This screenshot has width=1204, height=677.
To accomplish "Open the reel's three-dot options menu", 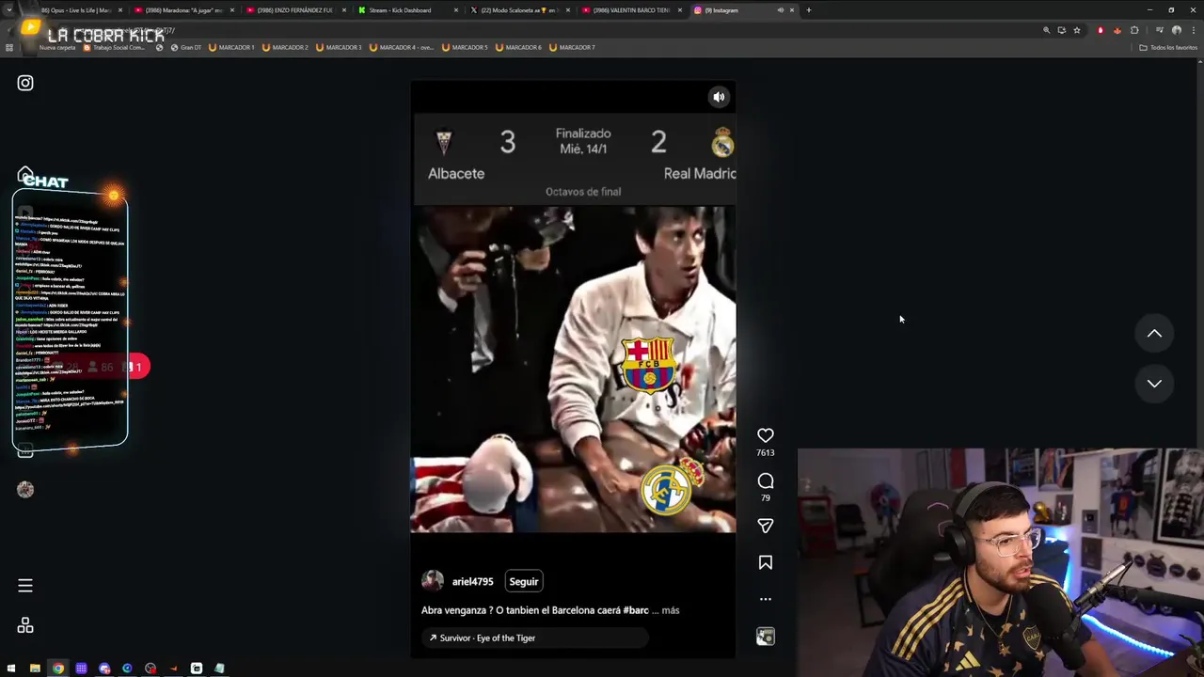I will click(766, 599).
